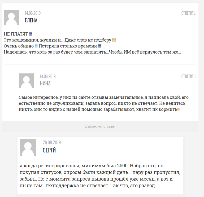Click Елена's gray avatar picture

point(11,17)
